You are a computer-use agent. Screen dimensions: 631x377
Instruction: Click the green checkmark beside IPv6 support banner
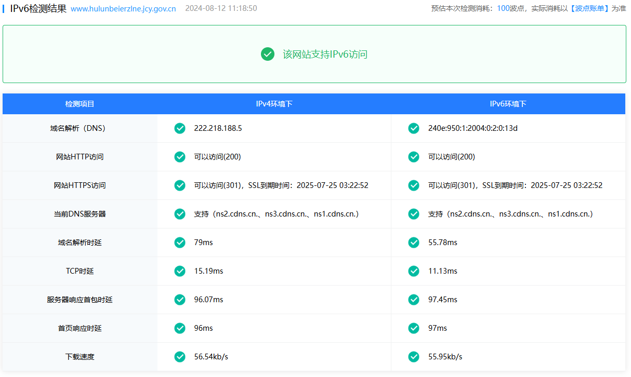point(268,54)
